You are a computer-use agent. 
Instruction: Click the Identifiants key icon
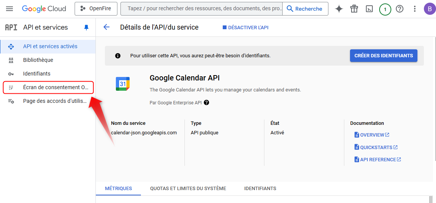pos(11,74)
